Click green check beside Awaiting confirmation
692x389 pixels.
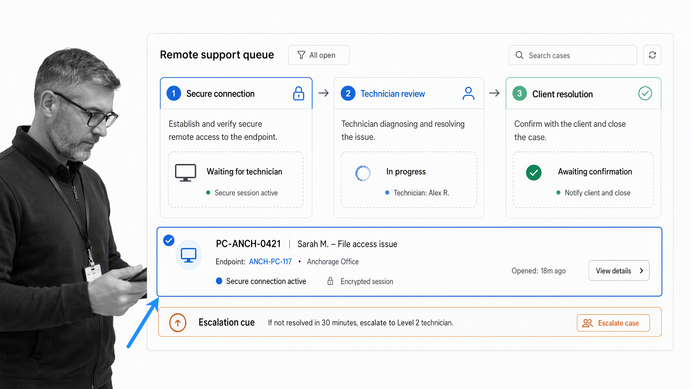tap(534, 173)
